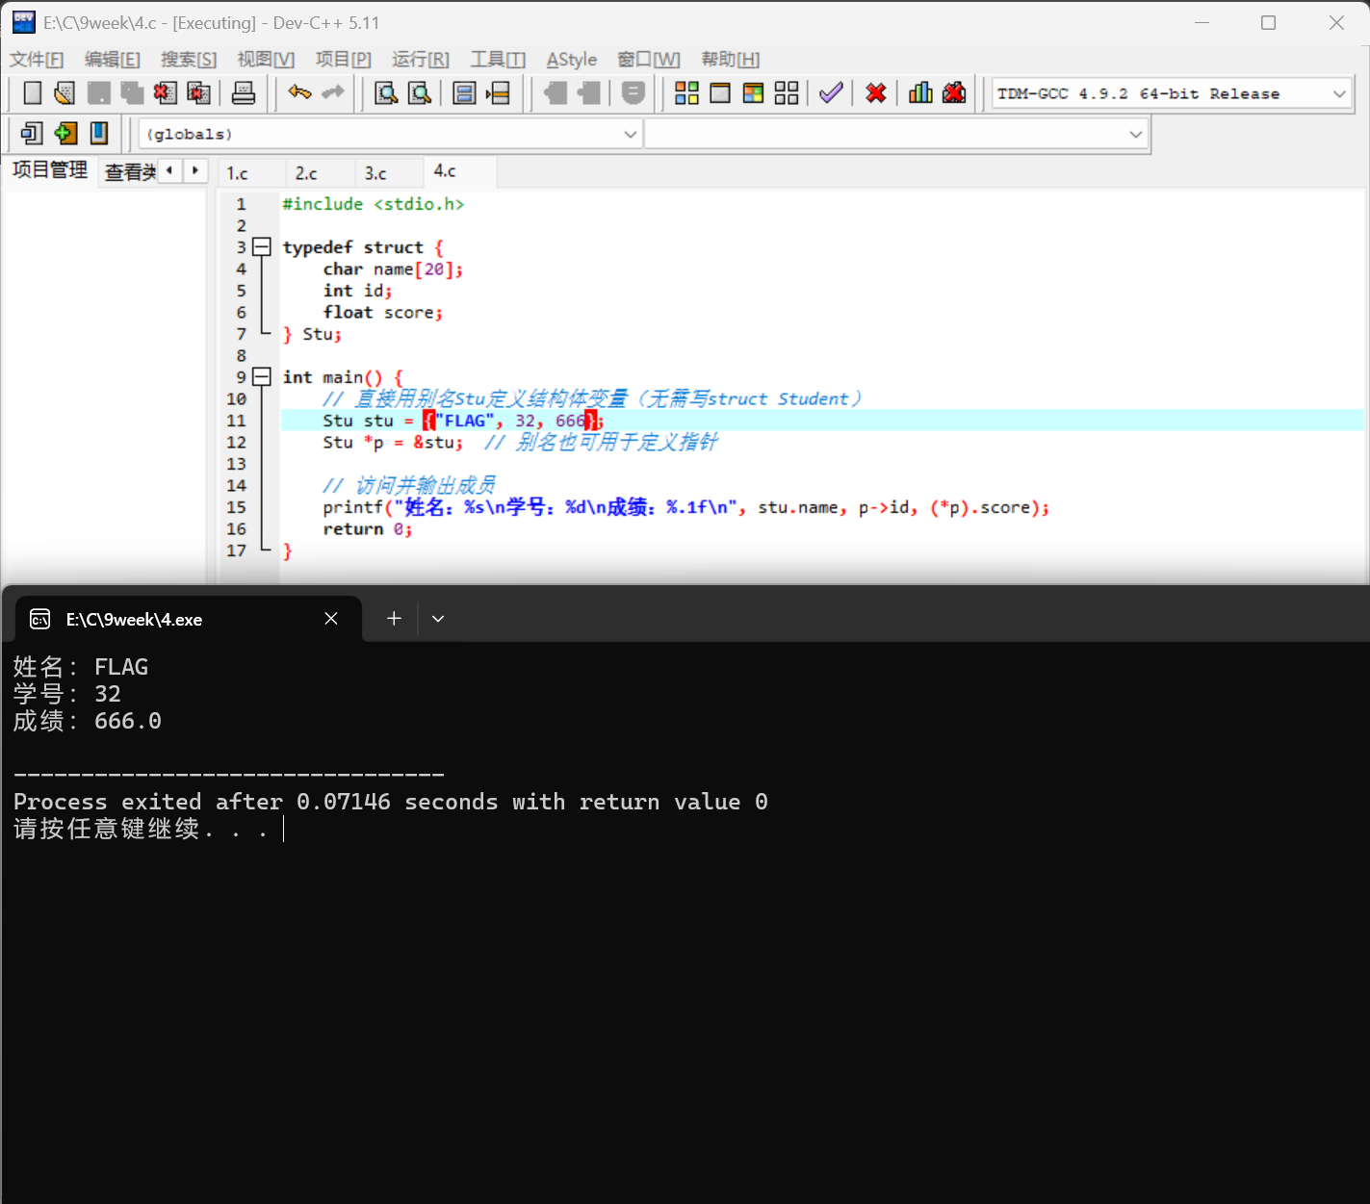
Task: Click the Close All files toolbar icon
Action: click(198, 93)
